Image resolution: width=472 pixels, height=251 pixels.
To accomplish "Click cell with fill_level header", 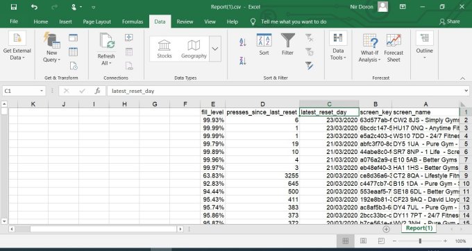I will [213, 112].
